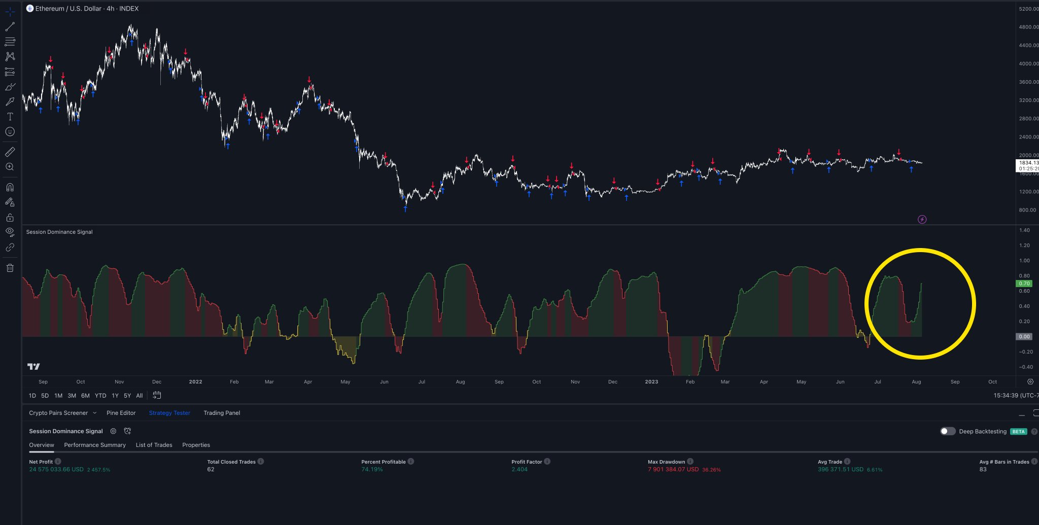Select the Text annotation tool
Image resolution: width=1039 pixels, height=525 pixels.
tap(10, 116)
